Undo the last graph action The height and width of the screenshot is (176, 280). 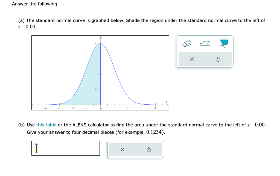[x=218, y=59]
